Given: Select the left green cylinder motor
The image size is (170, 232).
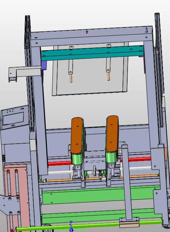Looking at the screenshot, I should (x=77, y=159).
